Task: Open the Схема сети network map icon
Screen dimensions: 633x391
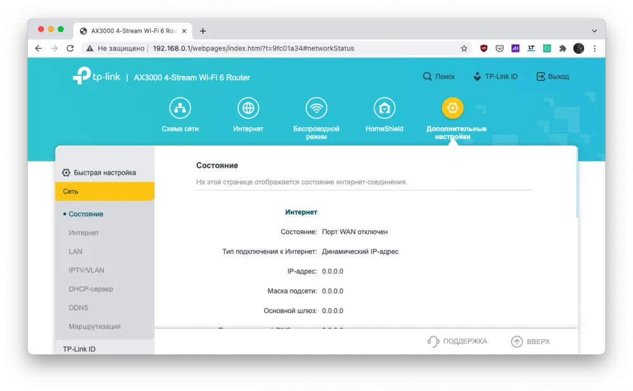Action: coord(180,108)
